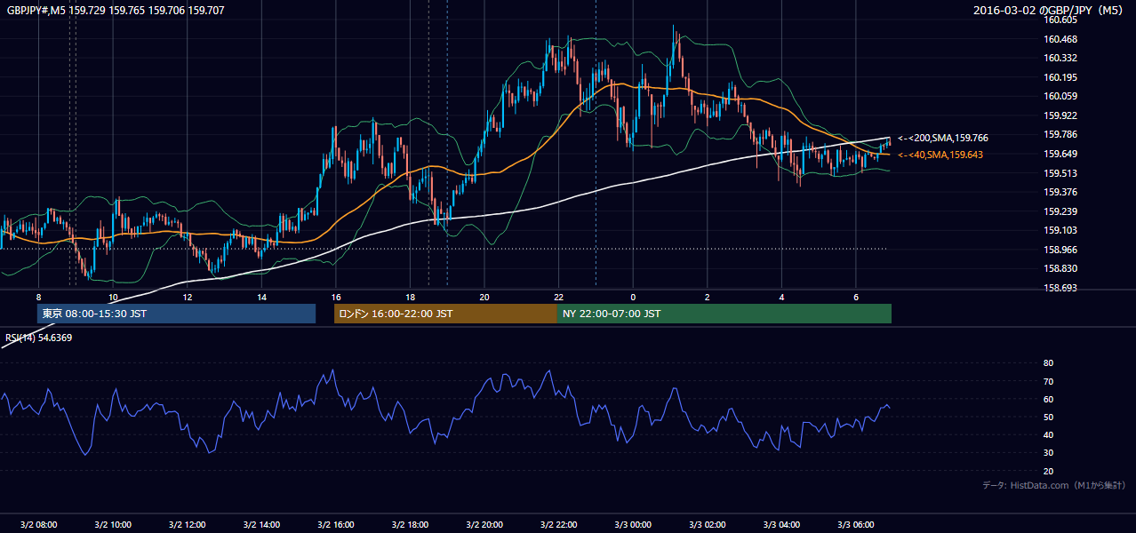Click price level 159.239 on the axis

[1060, 211]
